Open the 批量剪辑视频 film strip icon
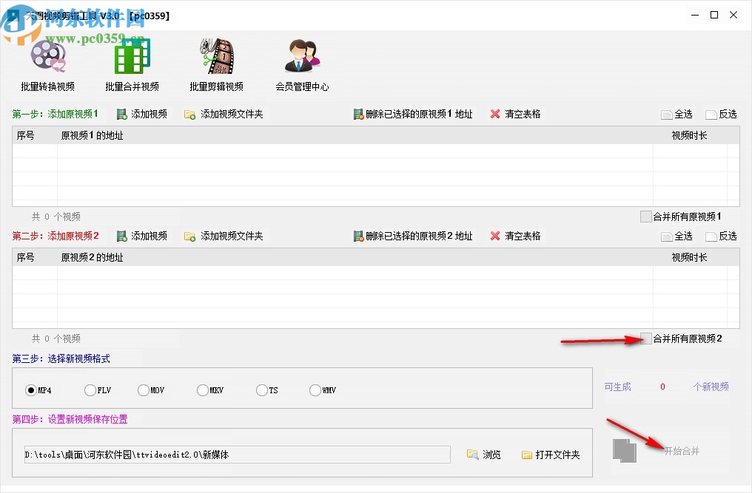Viewport: 752px width, 493px height. click(217, 56)
